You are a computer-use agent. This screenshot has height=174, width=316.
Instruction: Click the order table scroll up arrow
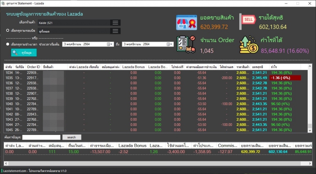(310, 67)
